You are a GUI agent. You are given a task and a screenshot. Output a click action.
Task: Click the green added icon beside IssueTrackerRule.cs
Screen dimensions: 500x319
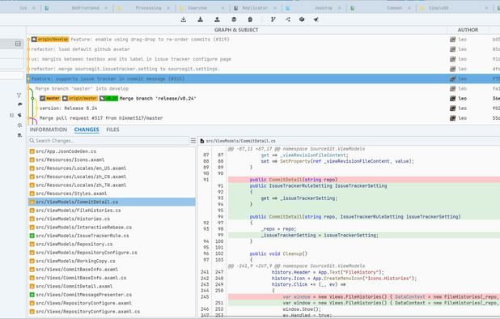(x=32, y=236)
